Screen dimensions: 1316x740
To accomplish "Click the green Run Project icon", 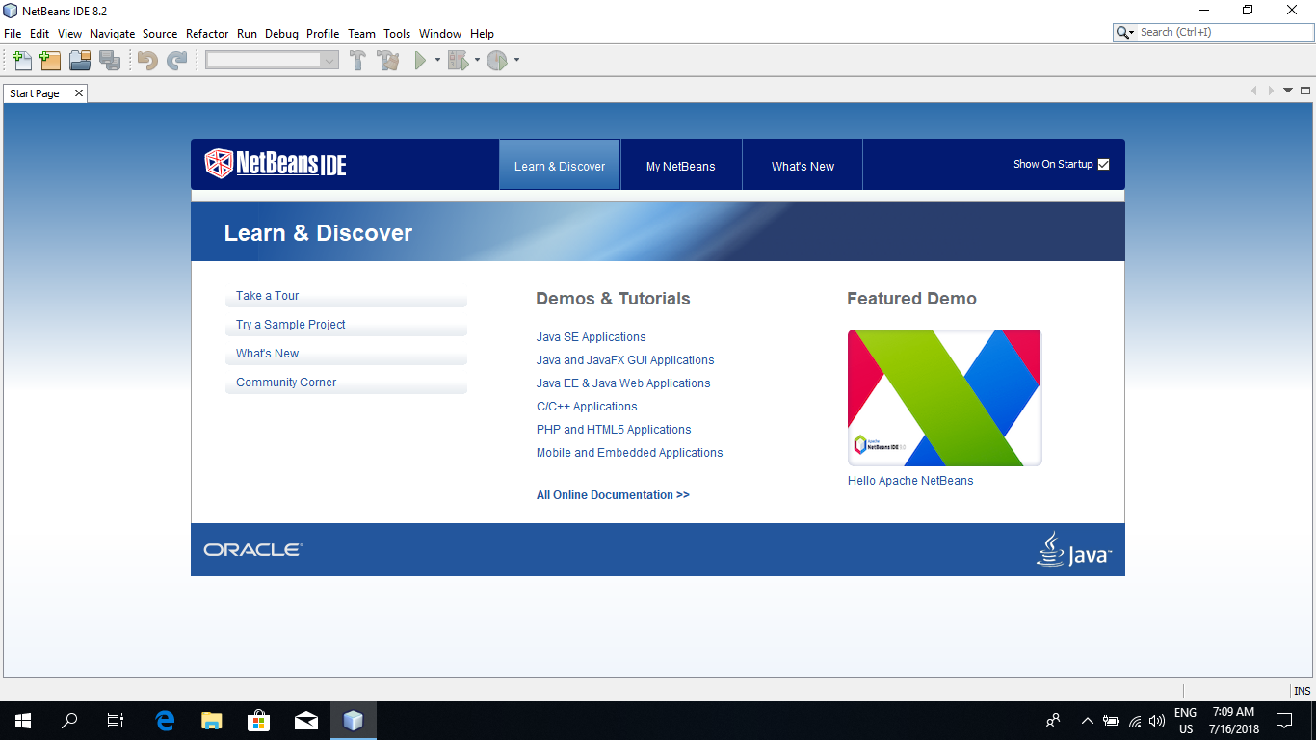I will coord(420,61).
